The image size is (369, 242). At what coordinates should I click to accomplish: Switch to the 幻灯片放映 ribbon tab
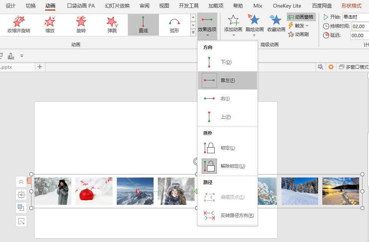[117, 6]
